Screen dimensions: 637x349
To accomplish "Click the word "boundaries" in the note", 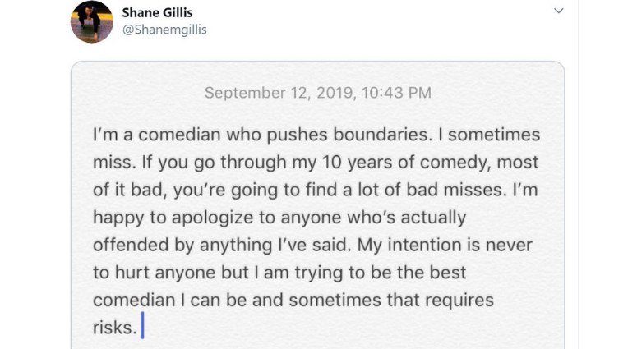I will tap(376, 134).
